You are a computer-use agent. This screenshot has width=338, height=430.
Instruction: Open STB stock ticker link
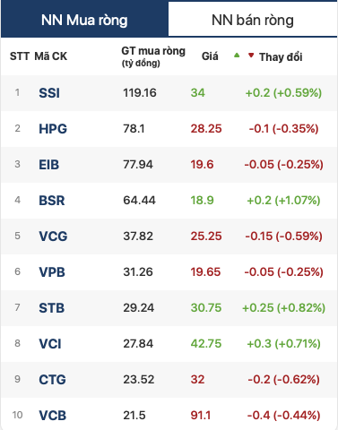52,308
